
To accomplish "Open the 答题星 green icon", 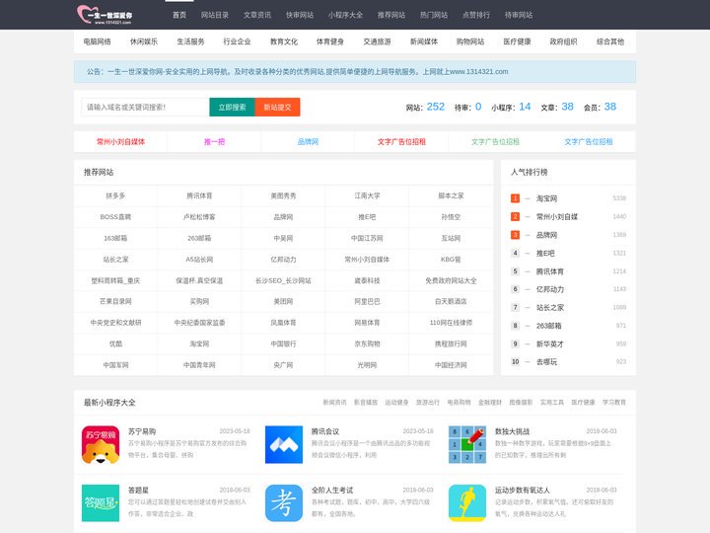I will pyautogui.click(x=101, y=503).
